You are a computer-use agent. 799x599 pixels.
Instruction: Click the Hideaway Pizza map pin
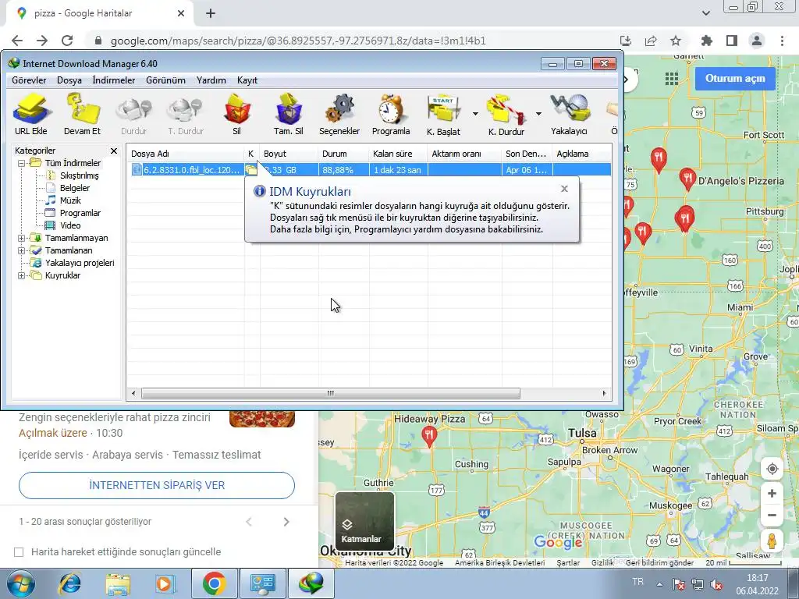point(430,437)
